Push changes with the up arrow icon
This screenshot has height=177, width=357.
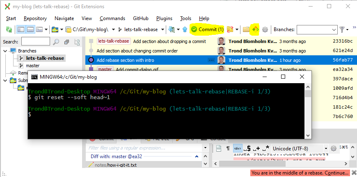point(185,29)
